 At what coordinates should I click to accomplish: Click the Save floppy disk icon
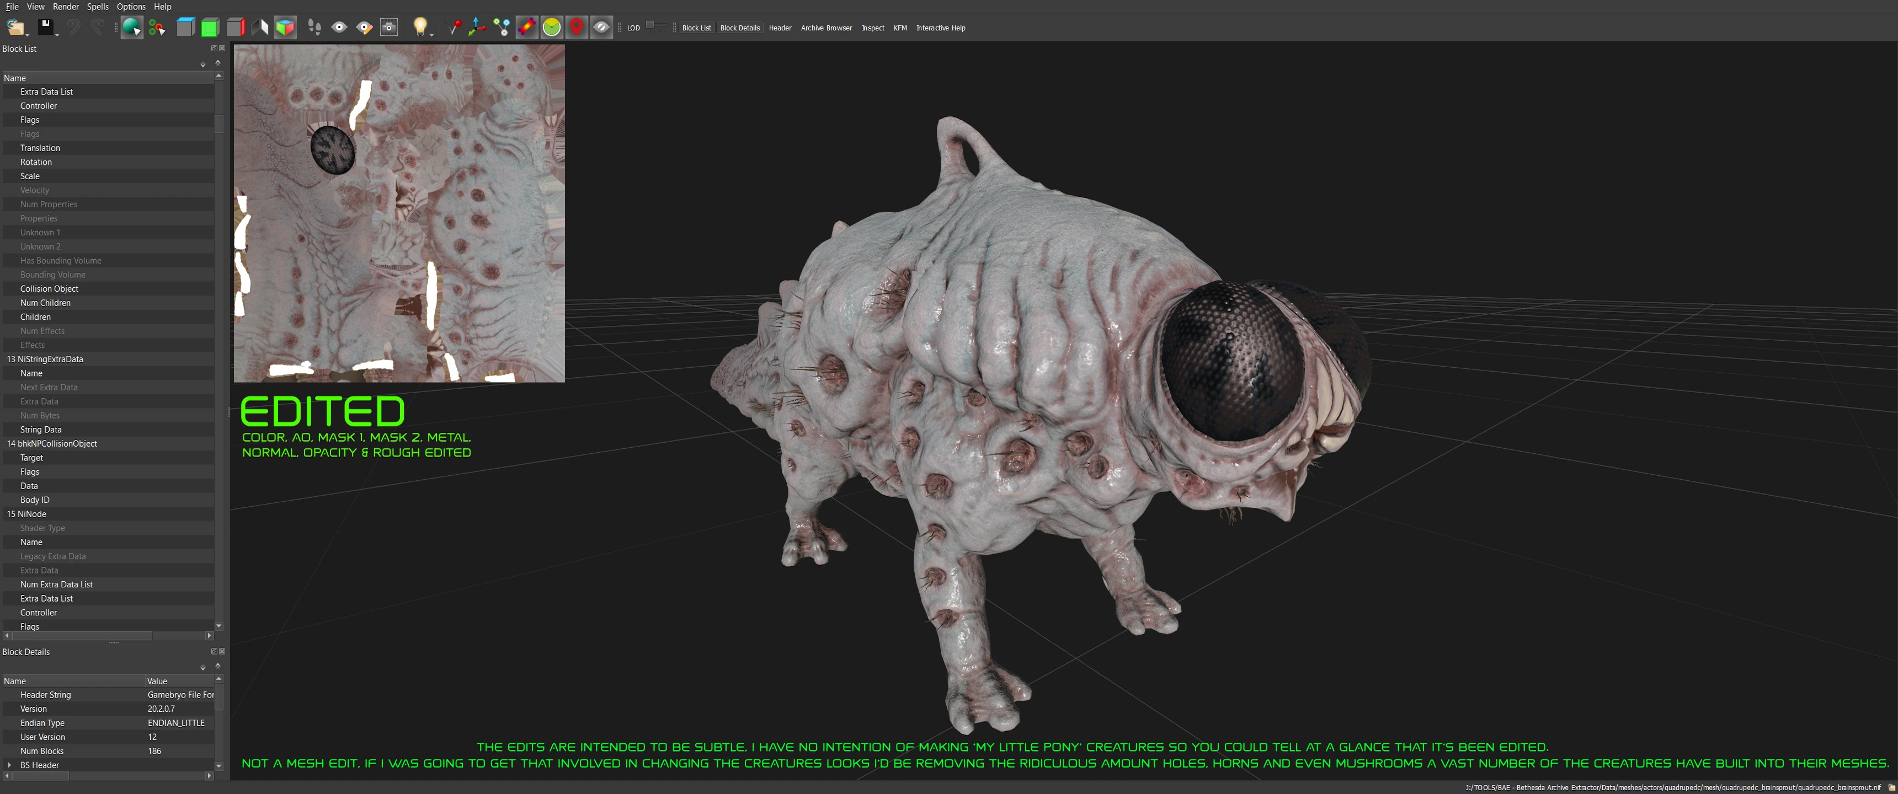point(46,27)
